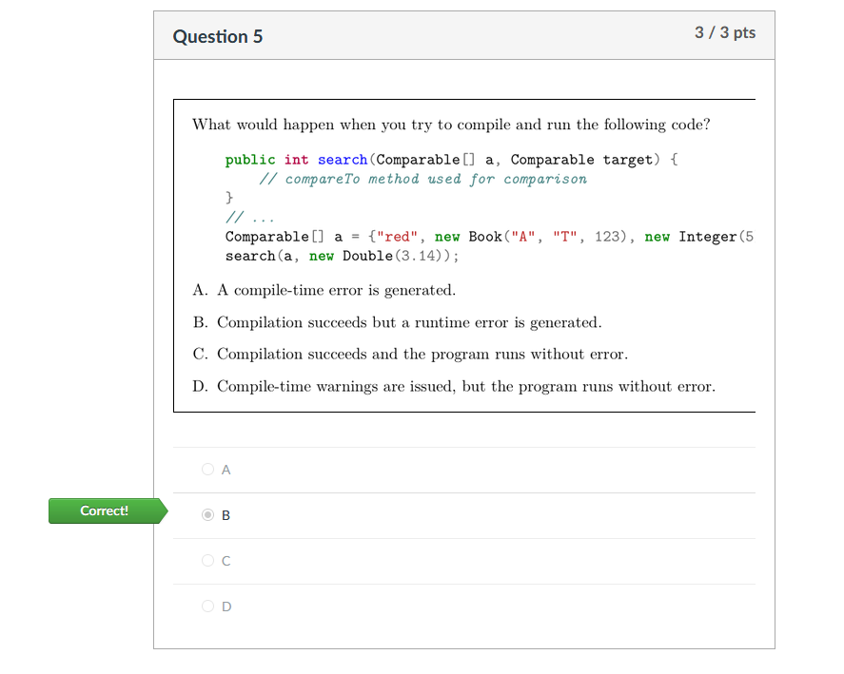Click option D text about compile-time warnings
This screenshot has width=844, height=674.
pyautogui.click(x=466, y=386)
